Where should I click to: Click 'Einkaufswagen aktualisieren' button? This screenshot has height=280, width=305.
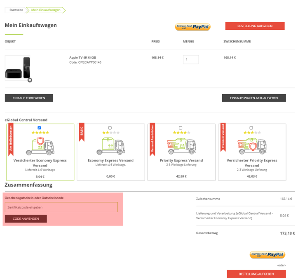(x=254, y=98)
